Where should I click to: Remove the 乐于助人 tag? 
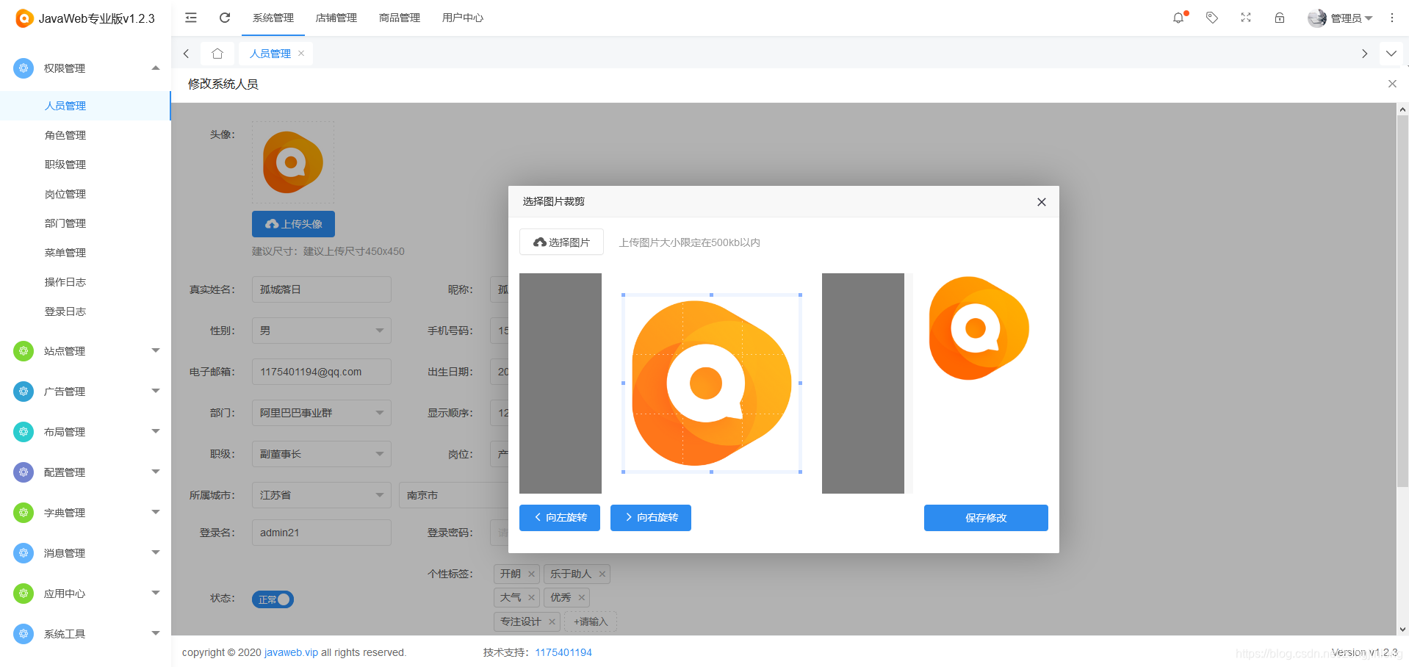pos(602,574)
